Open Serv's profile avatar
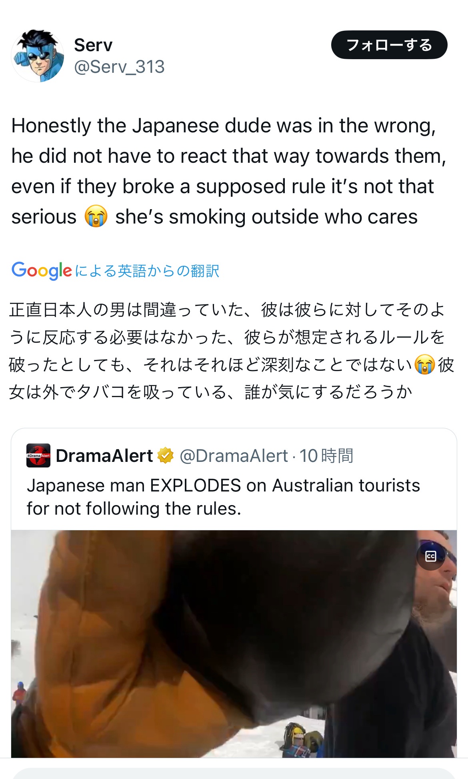The width and height of the screenshot is (468, 779). click(38, 56)
